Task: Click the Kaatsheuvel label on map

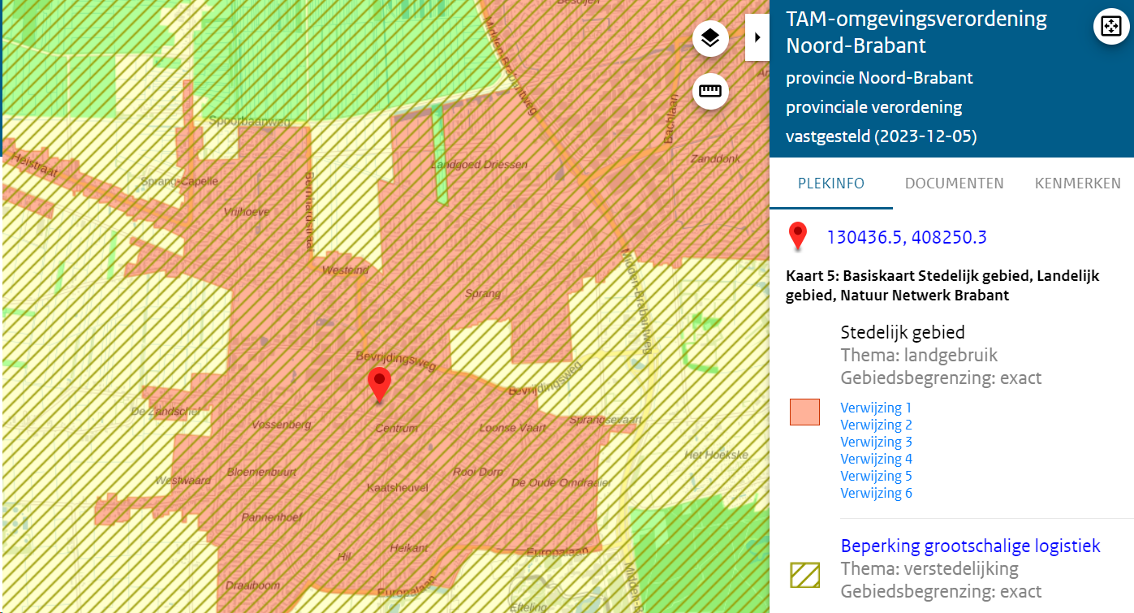Action: point(398,488)
